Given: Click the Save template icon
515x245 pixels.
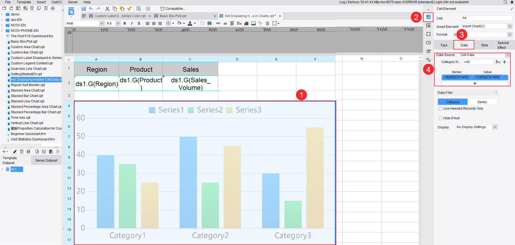Looking at the screenshot, I should point(84,9).
